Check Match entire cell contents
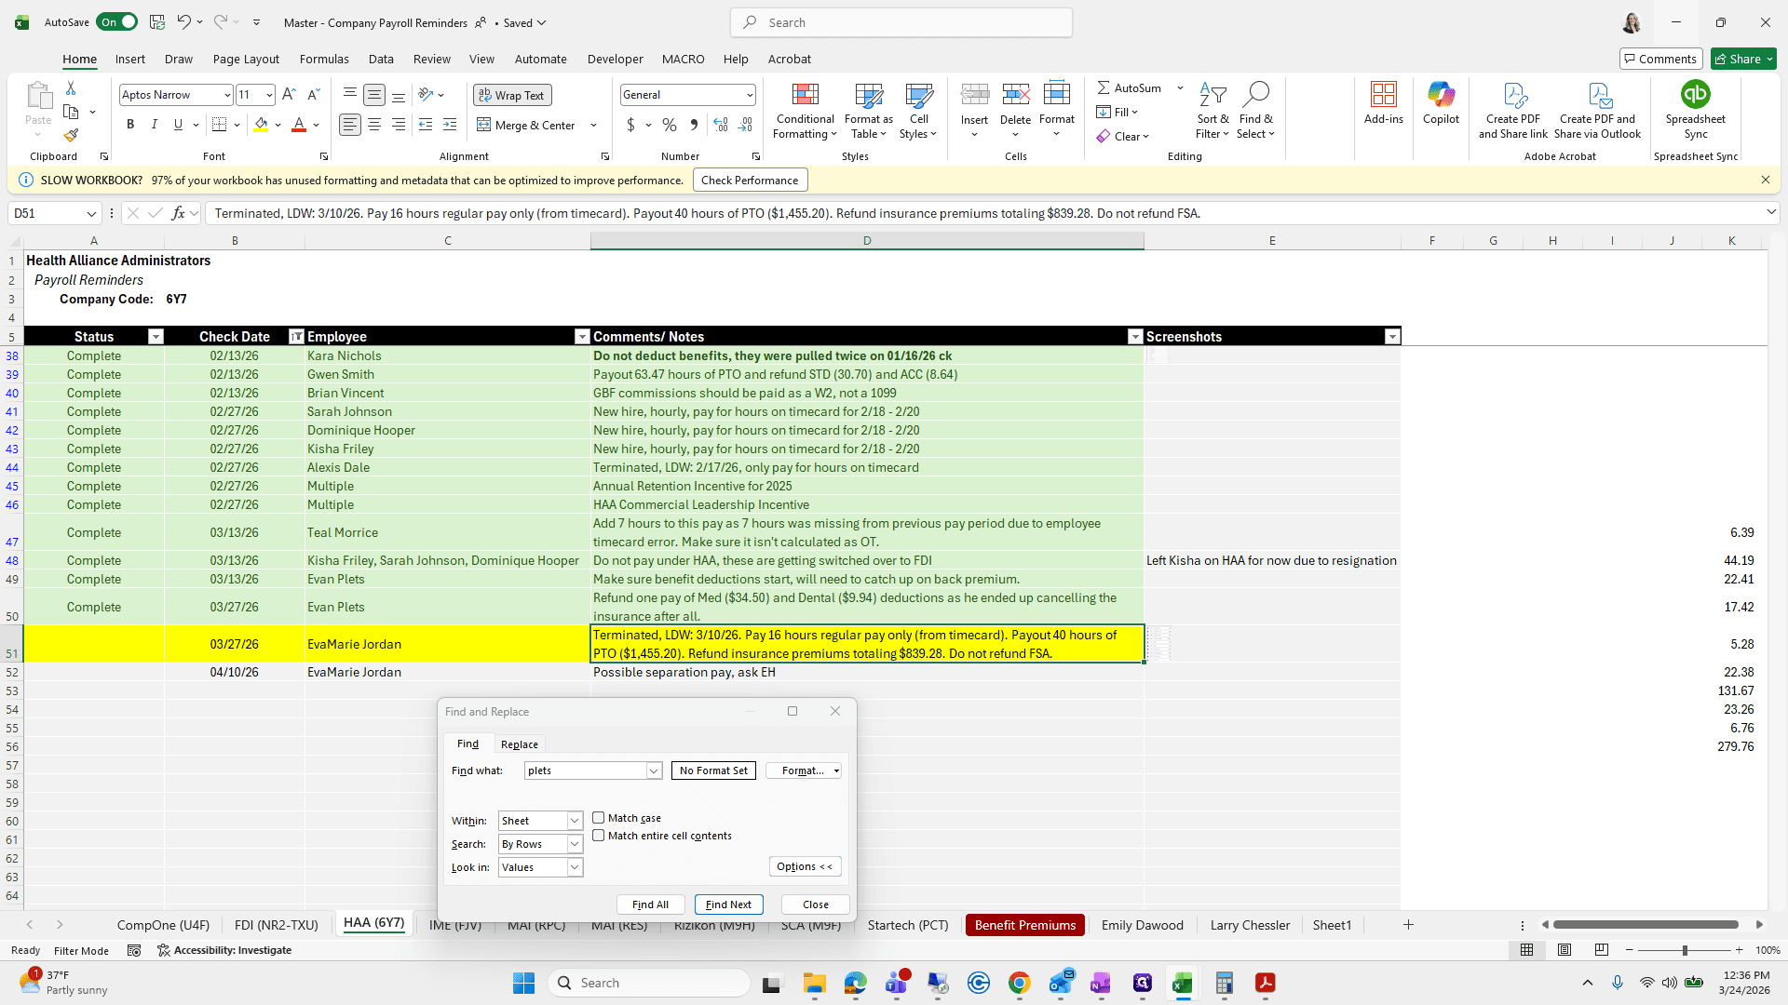 tap(599, 836)
